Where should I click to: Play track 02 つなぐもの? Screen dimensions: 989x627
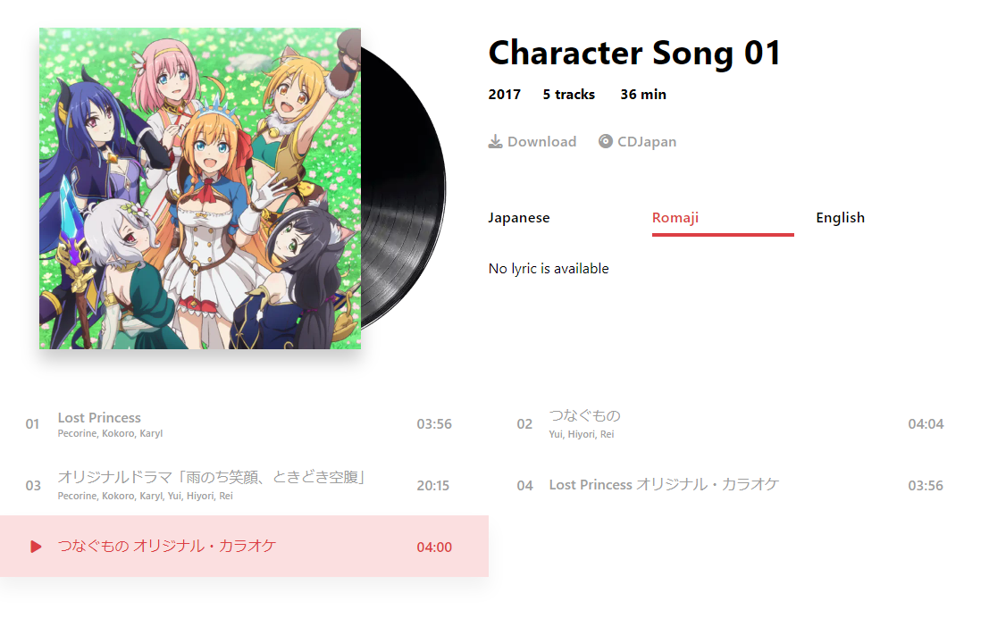(734, 424)
